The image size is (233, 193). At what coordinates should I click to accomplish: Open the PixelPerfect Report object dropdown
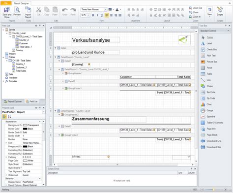tap(44, 112)
